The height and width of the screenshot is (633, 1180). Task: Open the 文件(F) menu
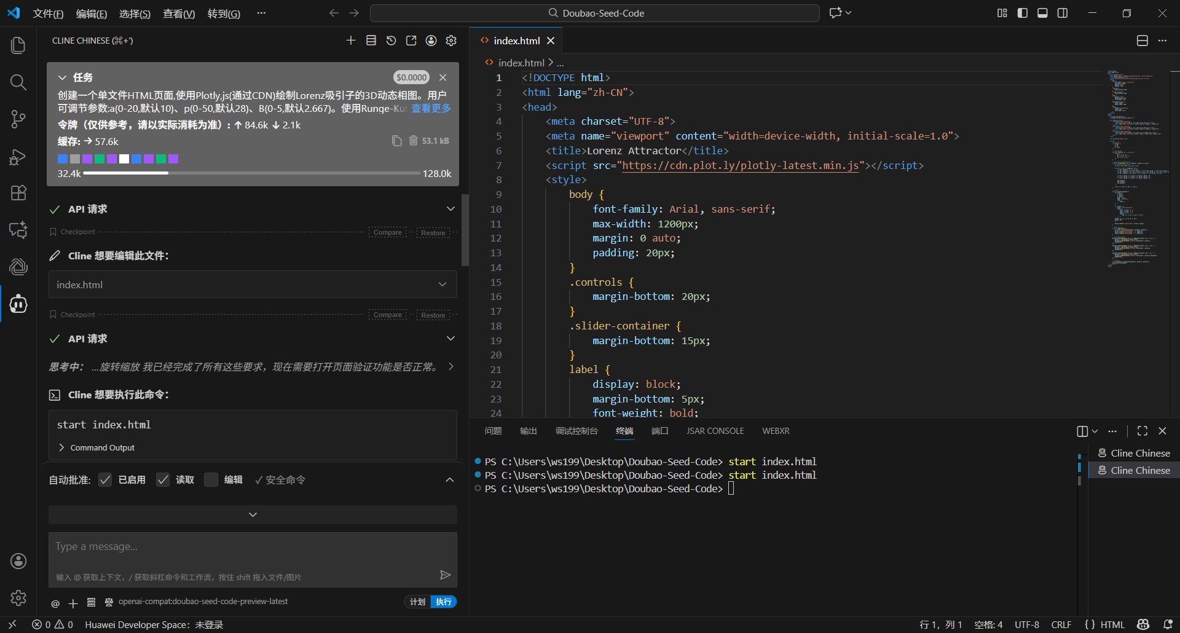click(x=48, y=14)
